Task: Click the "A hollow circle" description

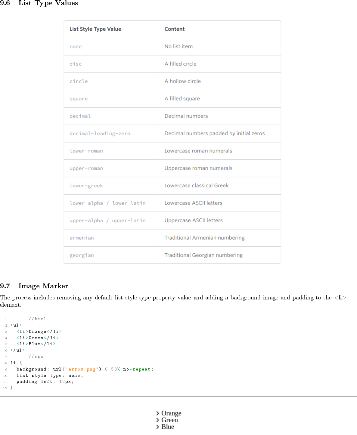Action: coord(182,81)
